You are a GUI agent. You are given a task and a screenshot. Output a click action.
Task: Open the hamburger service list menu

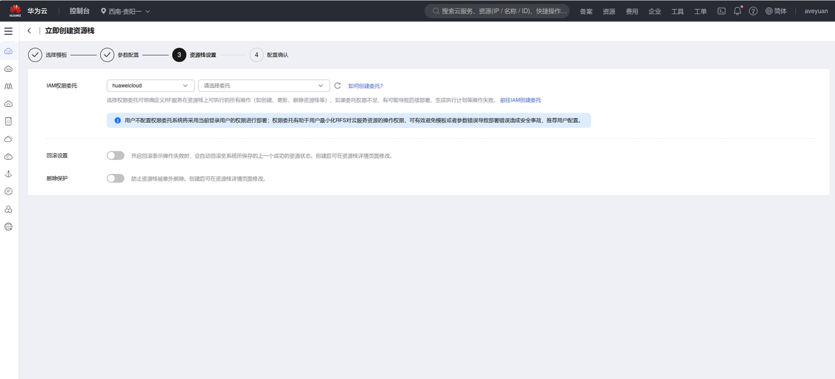click(x=8, y=31)
